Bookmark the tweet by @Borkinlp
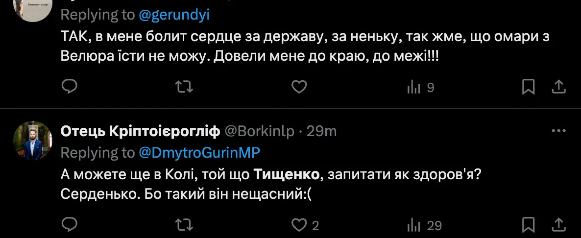The width and height of the screenshot is (581, 238). [x=528, y=225]
